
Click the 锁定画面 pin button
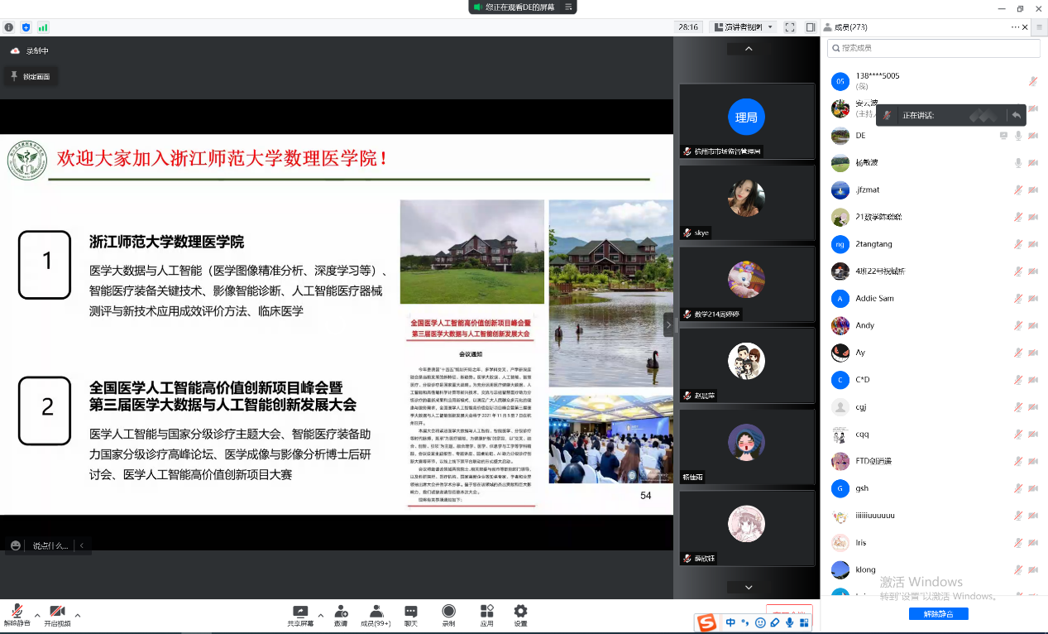pos(31,76)
